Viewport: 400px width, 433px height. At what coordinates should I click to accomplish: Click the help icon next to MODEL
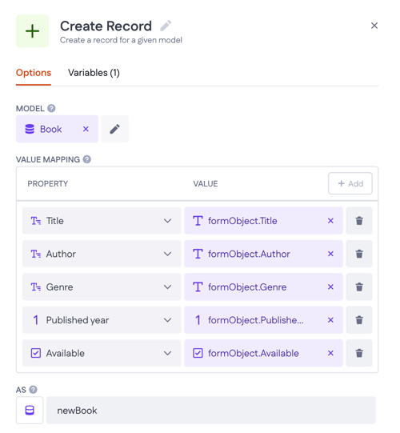point(51,108)
